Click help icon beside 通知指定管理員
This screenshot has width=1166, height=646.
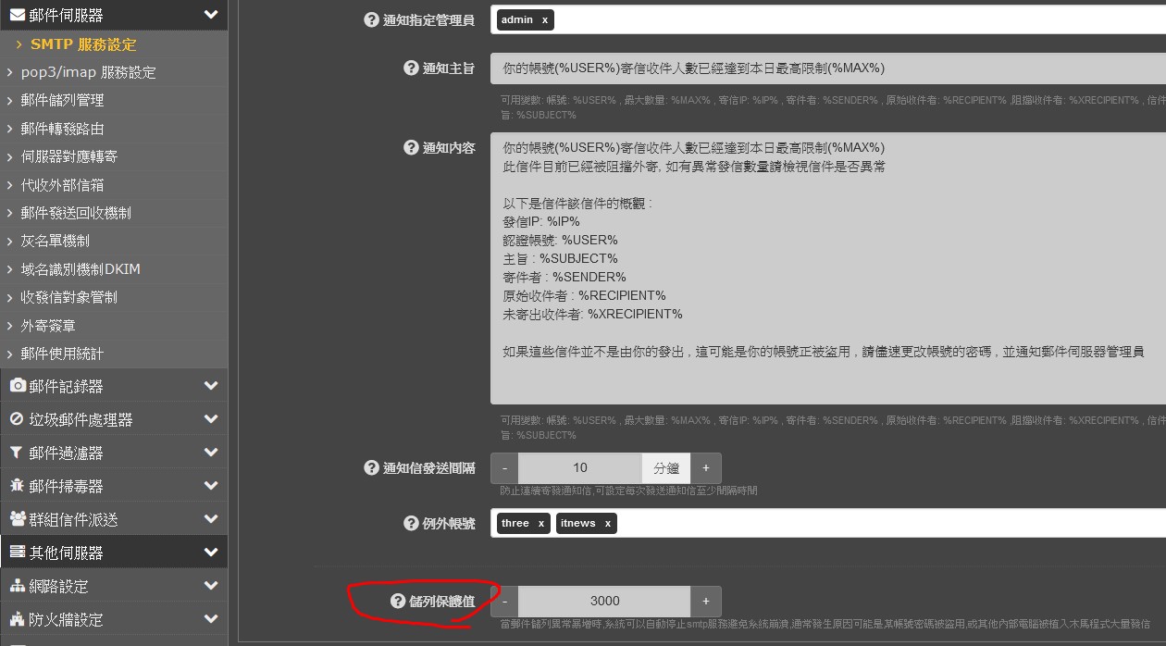click(371, 19)
